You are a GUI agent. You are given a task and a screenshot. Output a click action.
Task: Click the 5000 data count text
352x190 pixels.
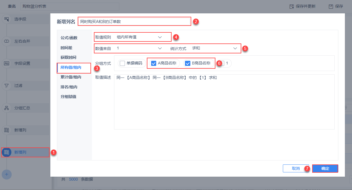point(73,179)
